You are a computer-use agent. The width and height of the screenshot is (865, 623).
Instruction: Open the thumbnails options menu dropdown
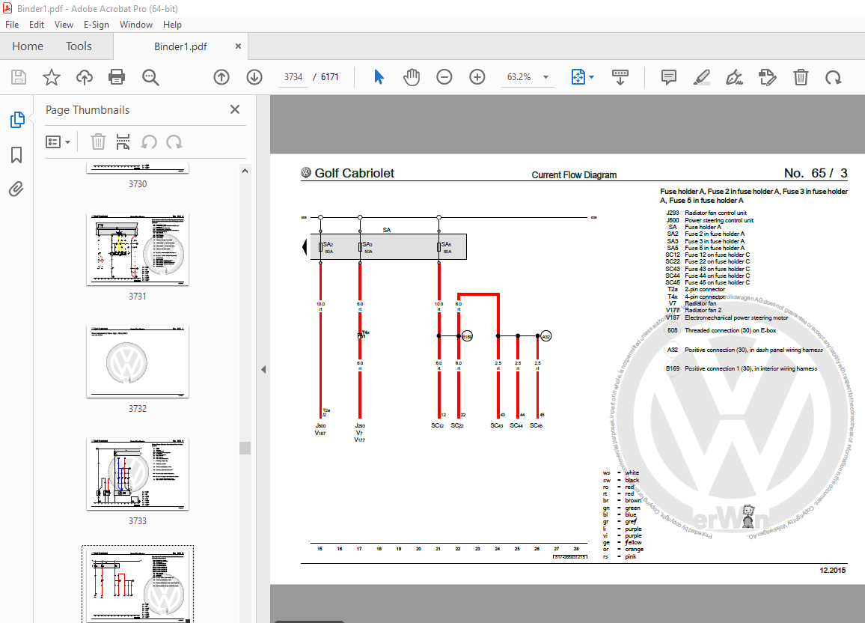(58, 142)
